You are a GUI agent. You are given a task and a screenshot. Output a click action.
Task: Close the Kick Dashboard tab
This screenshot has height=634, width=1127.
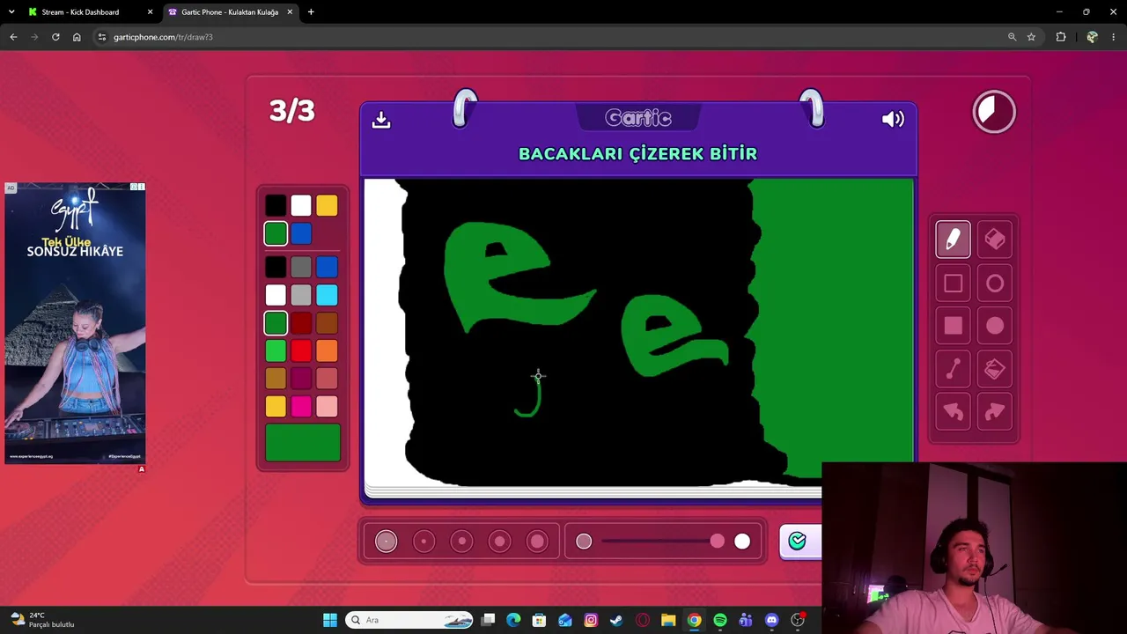150,12
